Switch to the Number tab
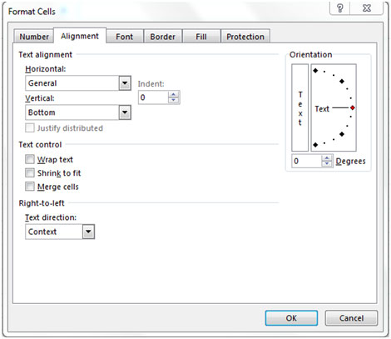 click(x=34, y=37)
